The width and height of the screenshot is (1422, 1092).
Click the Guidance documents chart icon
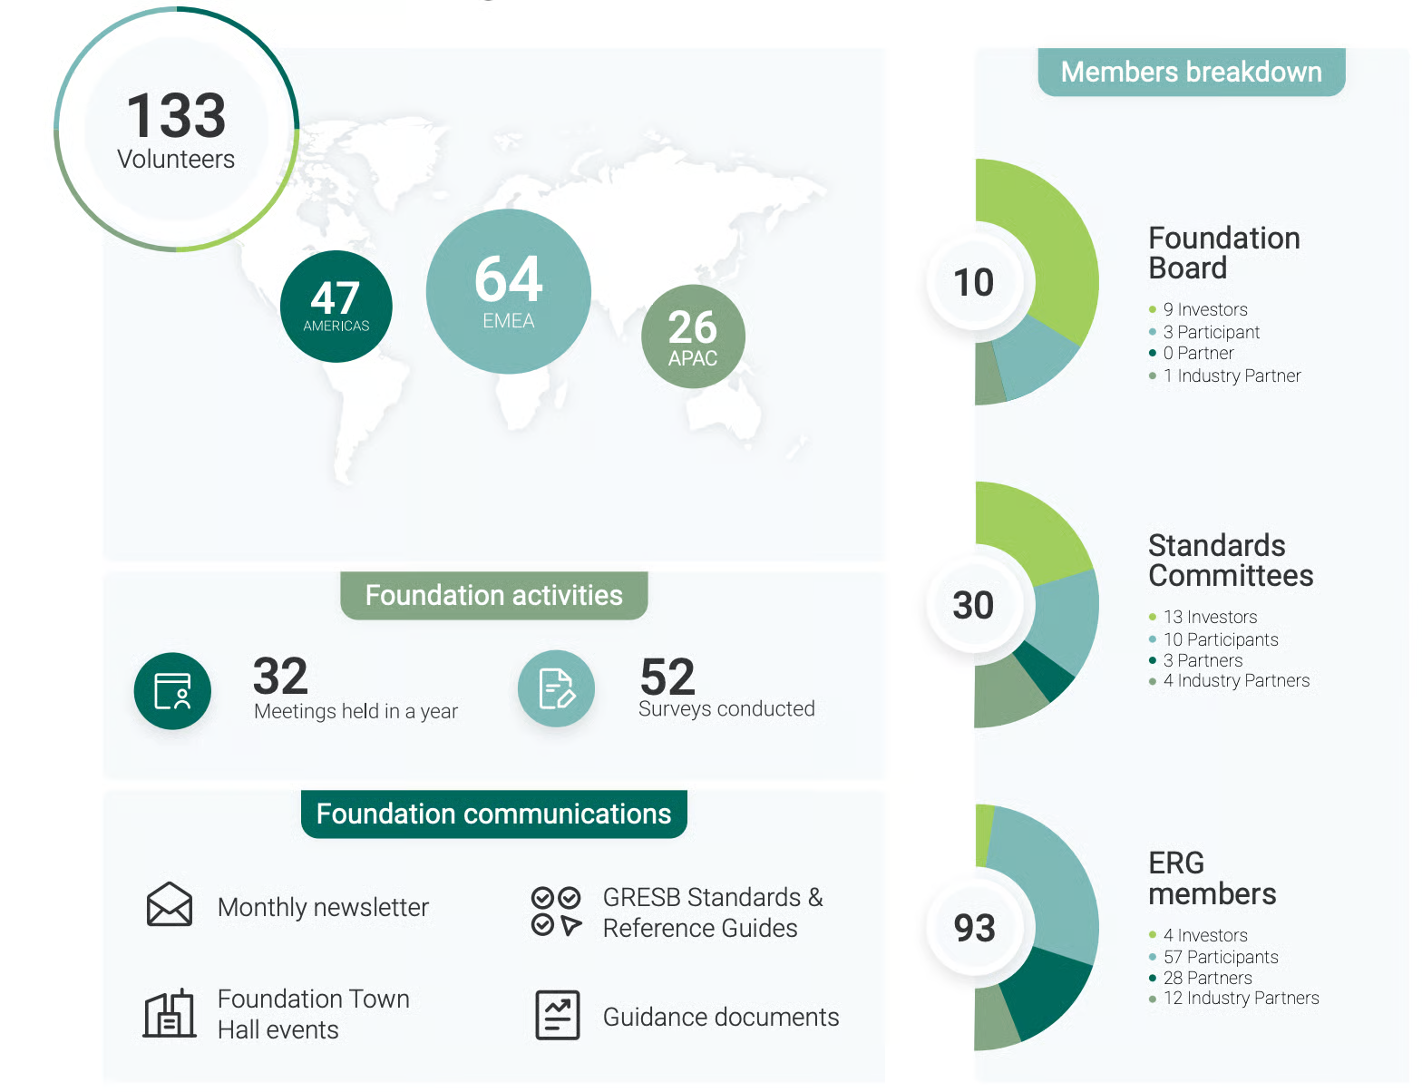557,1015
